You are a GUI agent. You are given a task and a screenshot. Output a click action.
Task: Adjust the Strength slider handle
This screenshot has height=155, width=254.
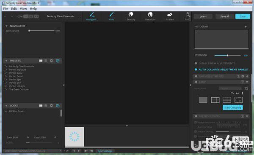click(227, 56)
